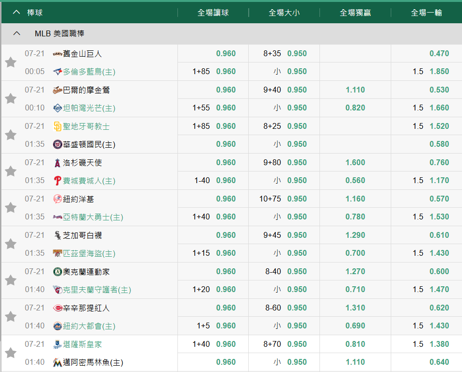Pick 亞特蘭大勇士 moneyline odds 0.780
The height and width of the screenshot is (372, 462).
(x=355, y=217)
